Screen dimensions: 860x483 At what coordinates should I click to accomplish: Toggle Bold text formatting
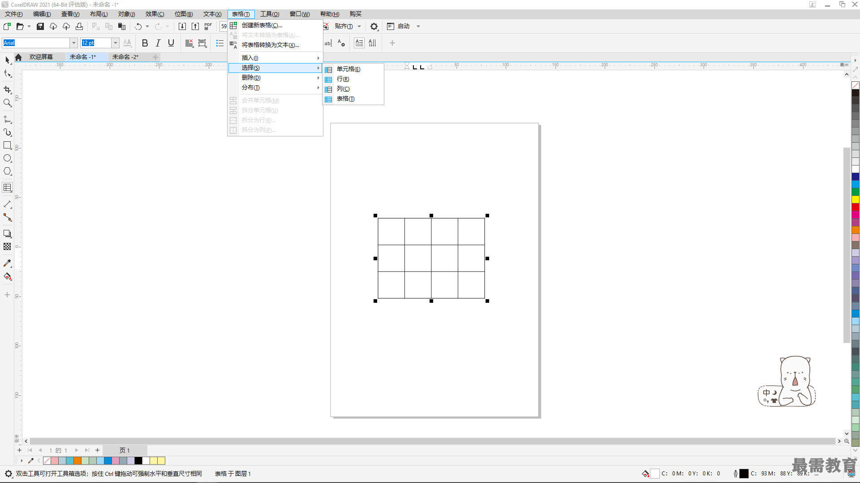point(145,43)
